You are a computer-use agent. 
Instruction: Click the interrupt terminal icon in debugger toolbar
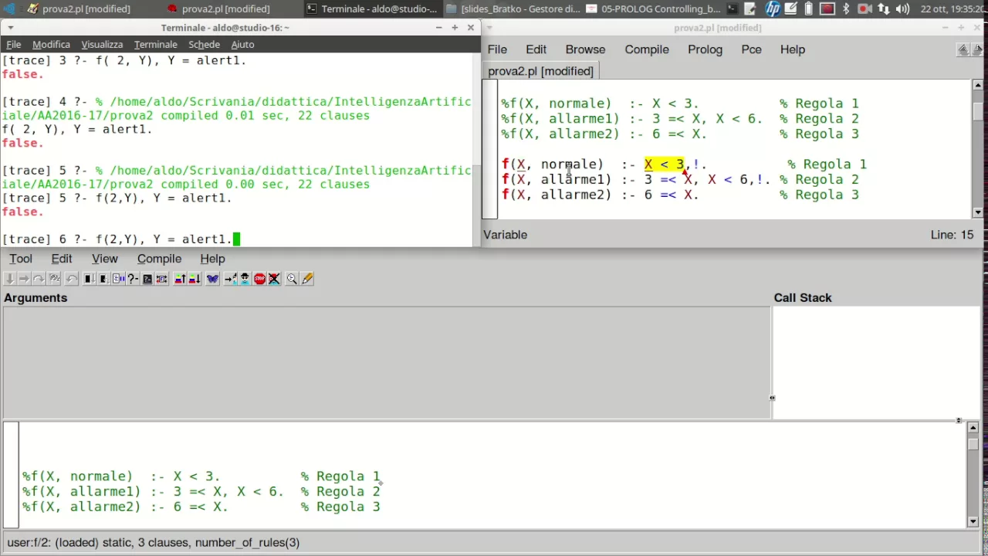[147, 279]
